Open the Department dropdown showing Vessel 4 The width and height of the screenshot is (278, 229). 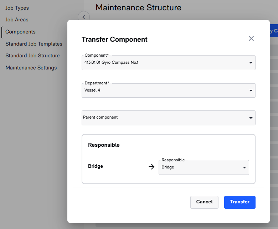click(x=168, y=90)
